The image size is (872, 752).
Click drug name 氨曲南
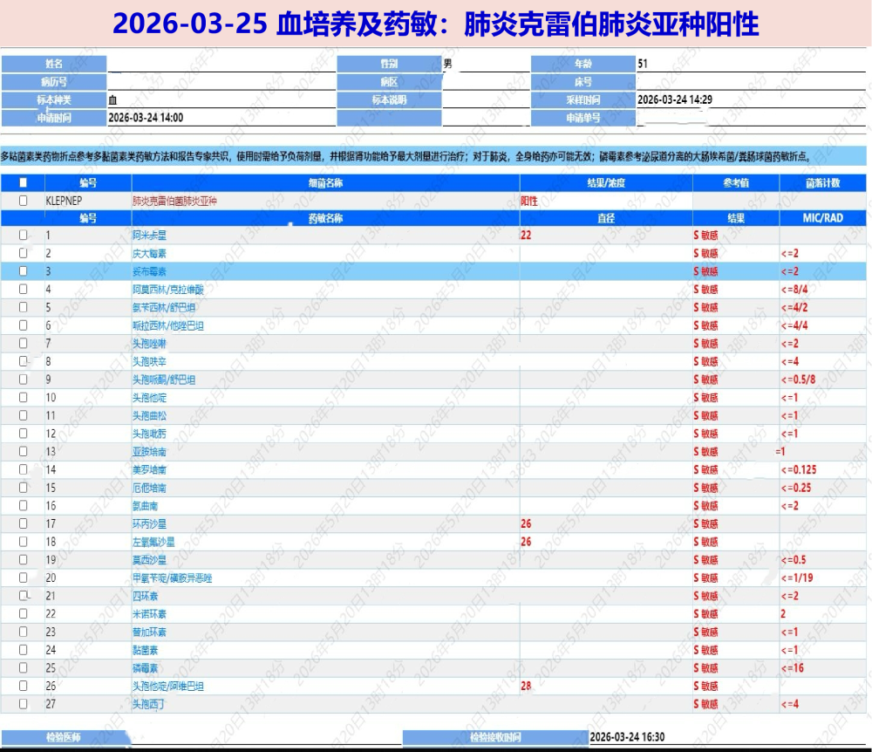pyautogui.click(x=145, y=506)
